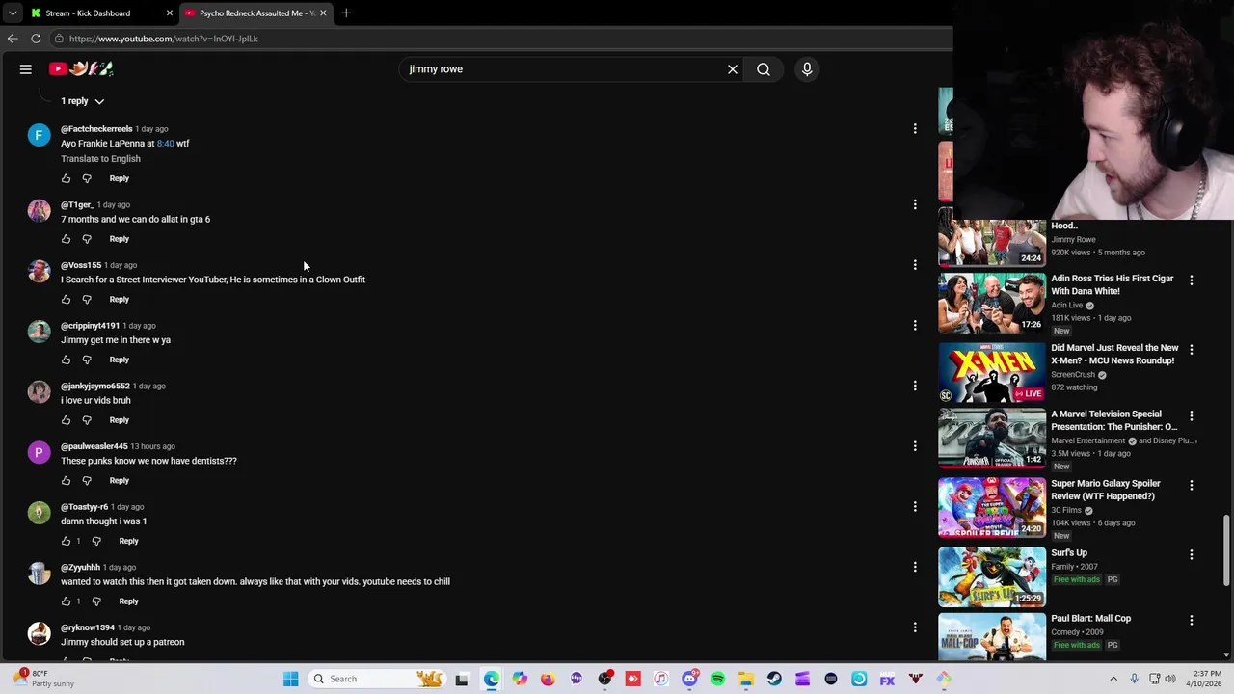Open the YouTube guide hamburger menu
1234x694 pixels.
tap(26, 69)
